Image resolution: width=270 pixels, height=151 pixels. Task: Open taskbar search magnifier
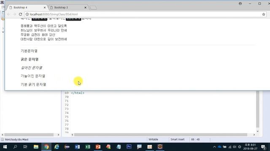point(15,147)
